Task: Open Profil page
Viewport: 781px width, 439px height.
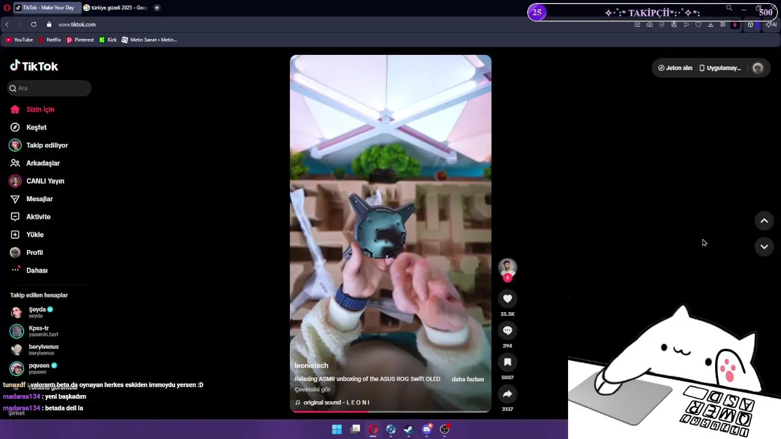Action: [x=27, y=252]
